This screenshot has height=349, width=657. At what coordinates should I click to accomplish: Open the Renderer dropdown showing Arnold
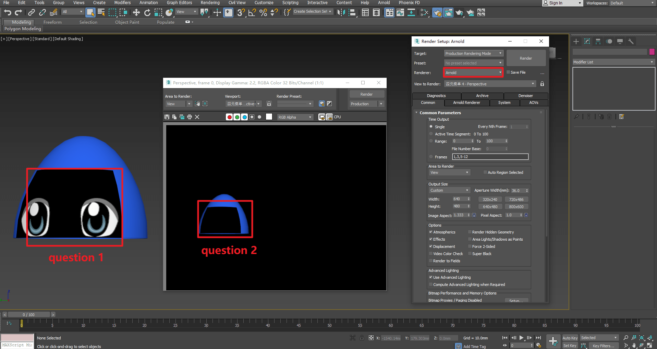(x=473, y=73)
